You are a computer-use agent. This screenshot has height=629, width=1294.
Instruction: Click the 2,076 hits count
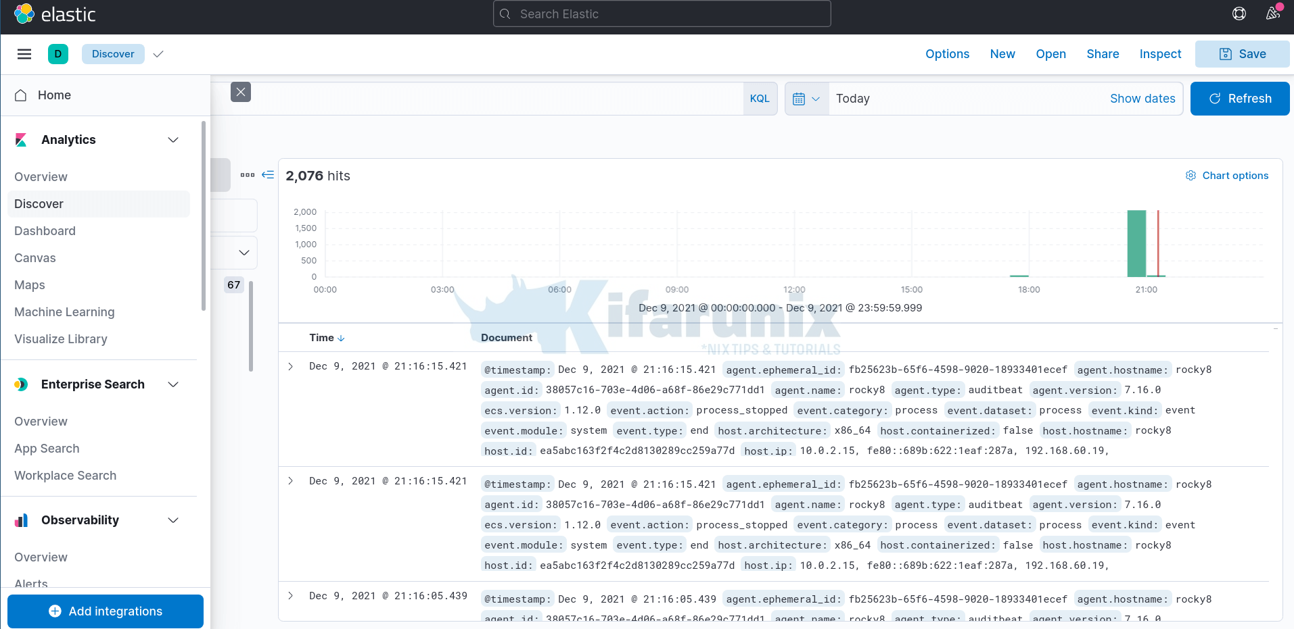(x=318, y=176)
